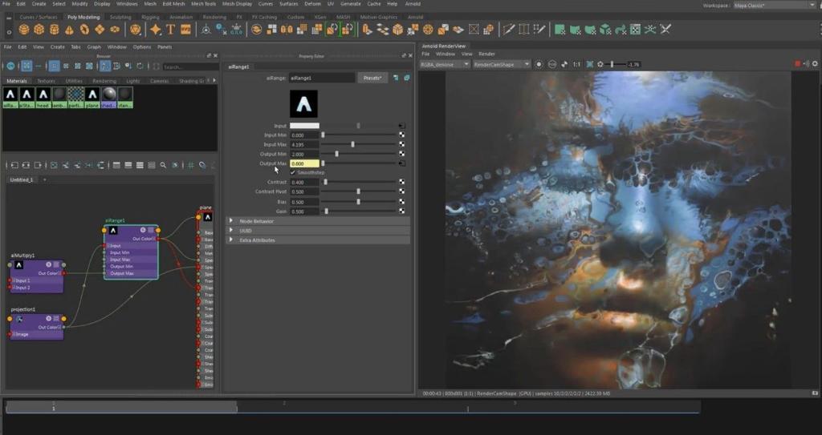Open the RGBA_denoise AOV dropdown
822x435 pixels.
(445, 64)
